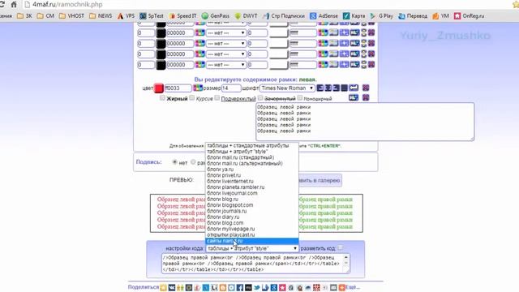The height and width of the screenshot is (292, 519).
Task: Open the '--- нет ---' dropdown in the bottommost row
Action: click(226, 65)
